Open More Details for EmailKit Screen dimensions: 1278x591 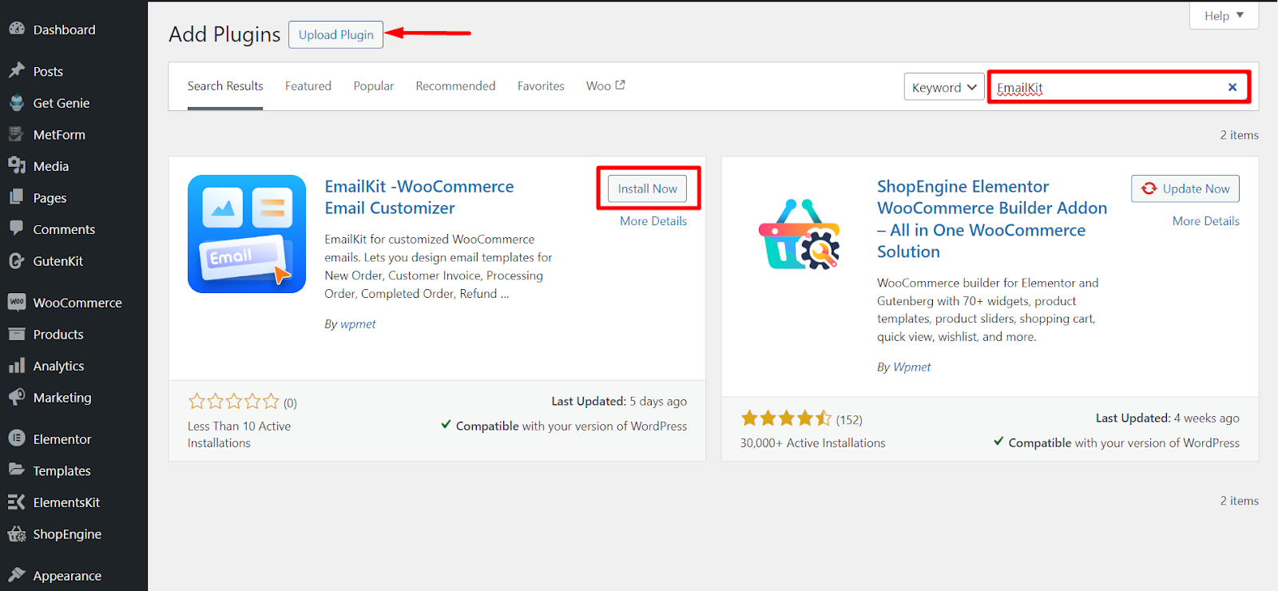coord(653,221)
